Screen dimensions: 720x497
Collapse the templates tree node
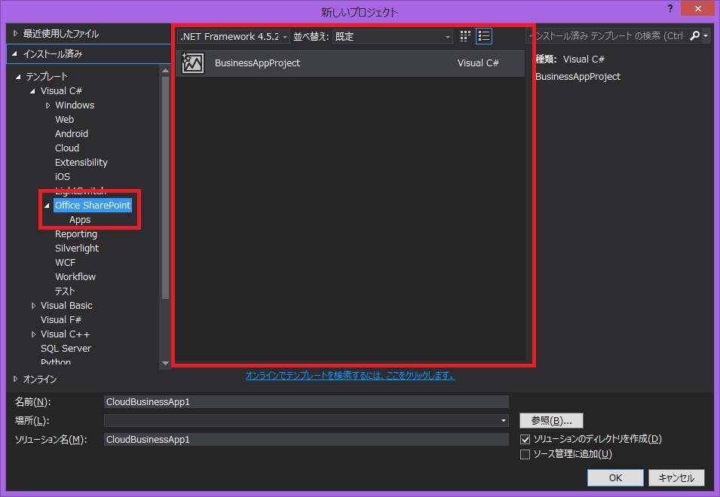click(18, 77)
